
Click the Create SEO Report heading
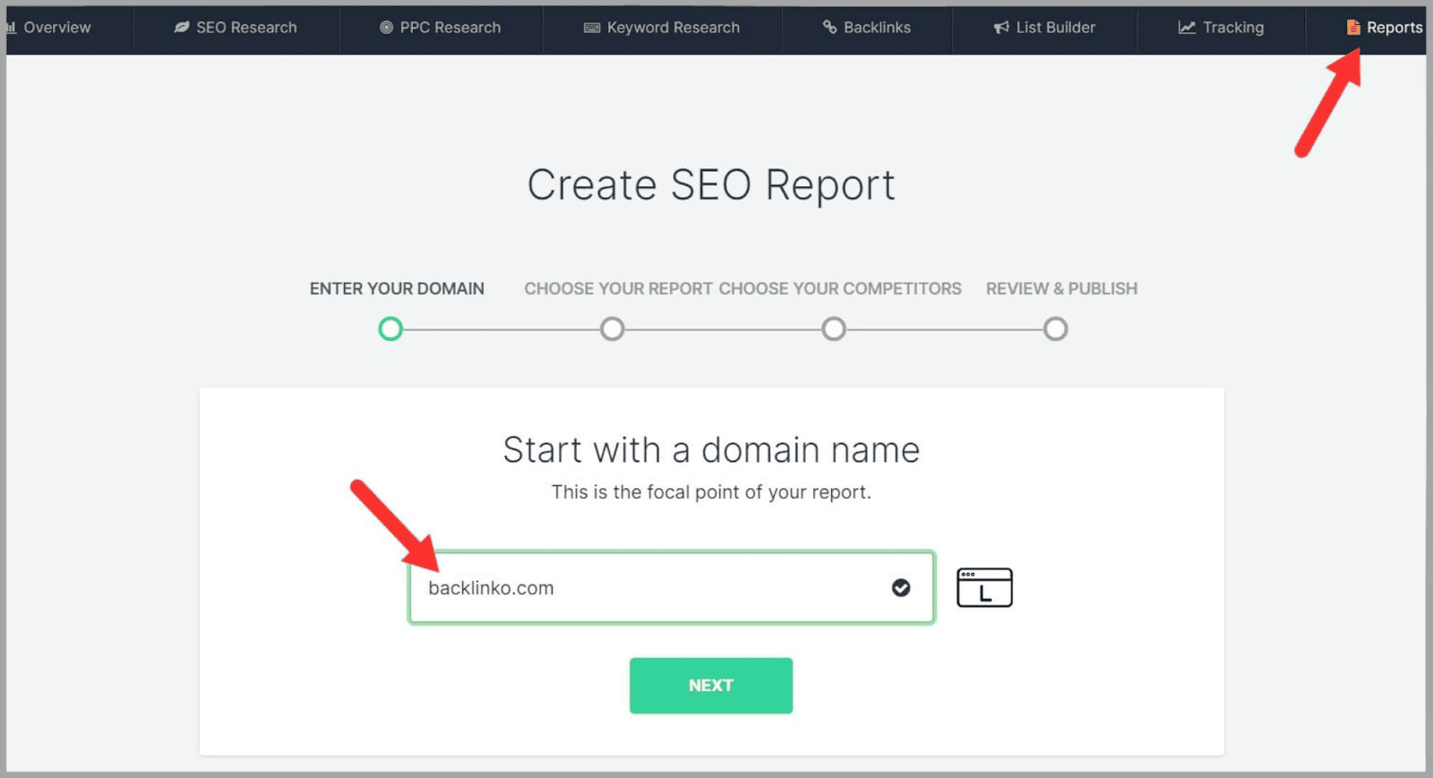click(711, 185)
